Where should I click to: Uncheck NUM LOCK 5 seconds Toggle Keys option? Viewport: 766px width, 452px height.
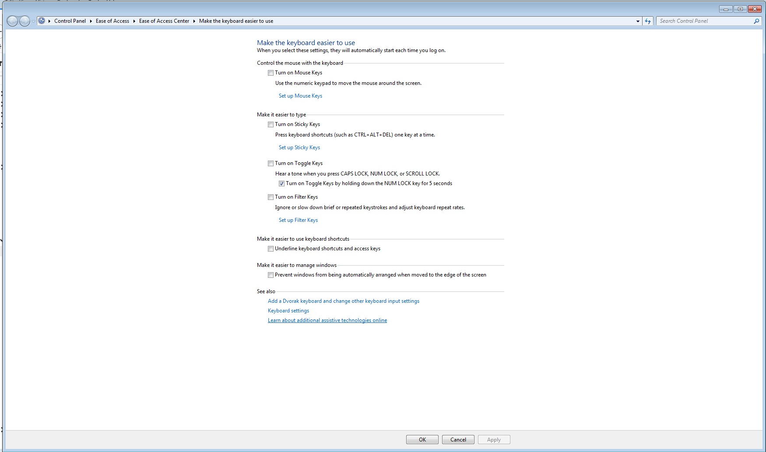coord(281,184)
